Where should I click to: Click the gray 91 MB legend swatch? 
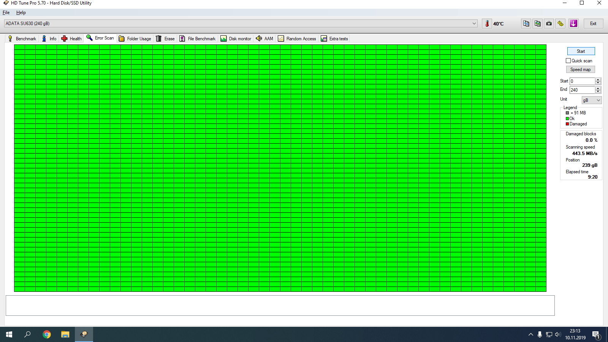(567, 113)
